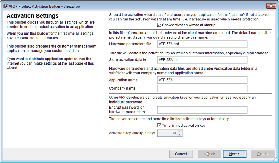This screenshot has width=279, height=163.
Task: Decrease activation key validity days spinner
Action: click(180, 134)
